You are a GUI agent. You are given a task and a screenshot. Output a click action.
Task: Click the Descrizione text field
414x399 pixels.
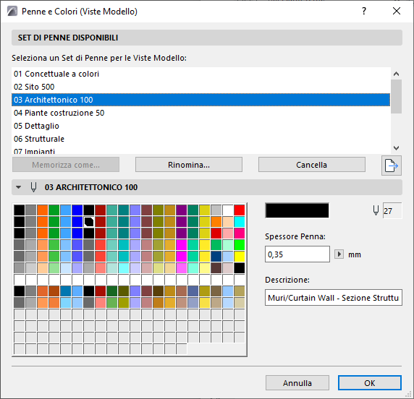pyautogui.click(x=334, y=298)
